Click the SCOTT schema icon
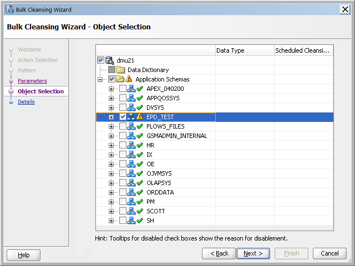 pyautogui.click(x=131, y=211)
